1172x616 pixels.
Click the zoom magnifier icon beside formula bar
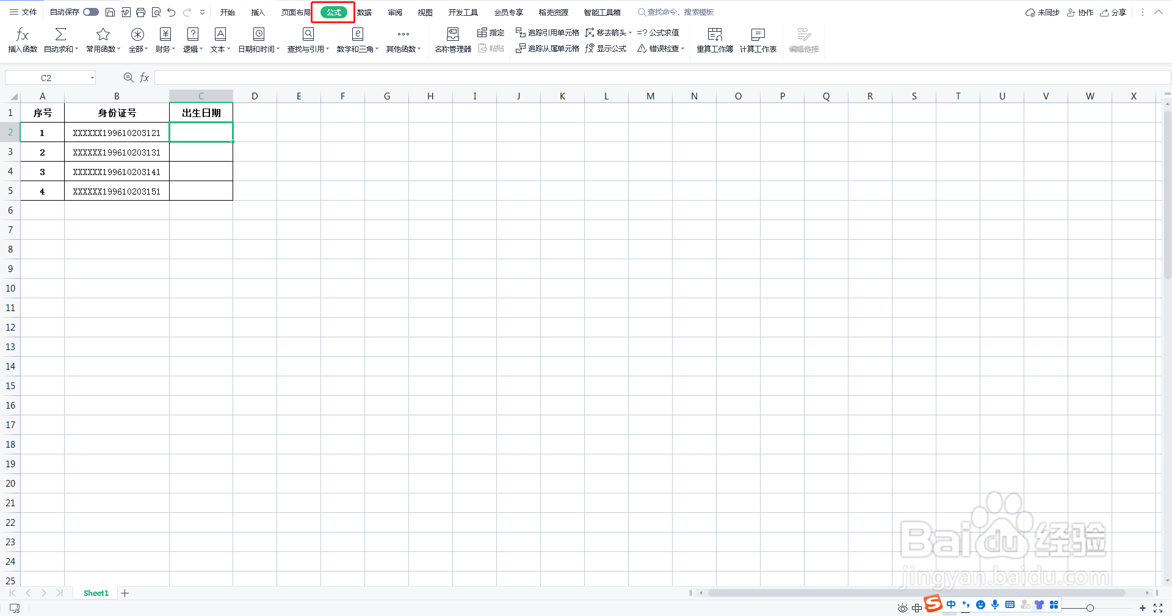(x=129, y=77)
